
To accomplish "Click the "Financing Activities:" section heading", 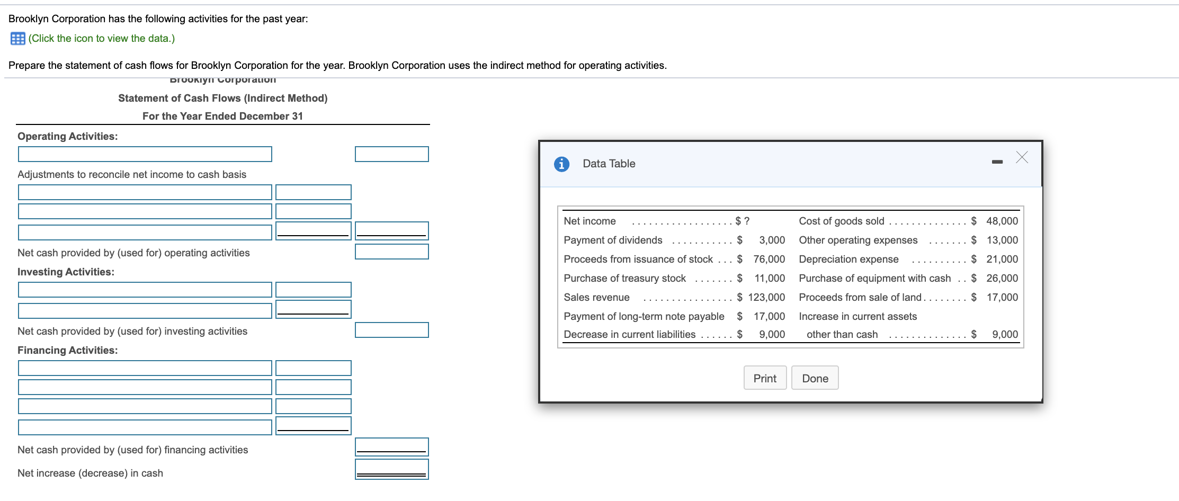I will click(68, 350).
